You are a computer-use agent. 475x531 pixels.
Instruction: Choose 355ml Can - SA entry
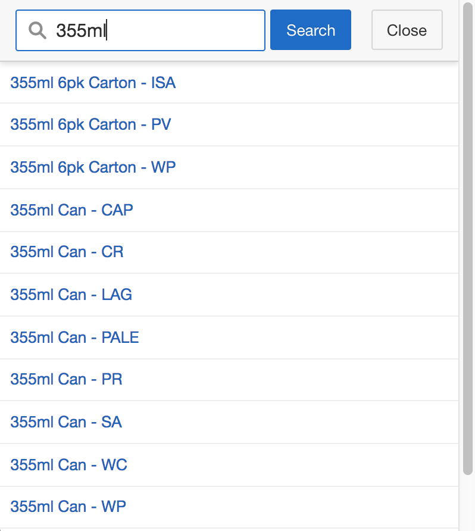tap(66, 422)
